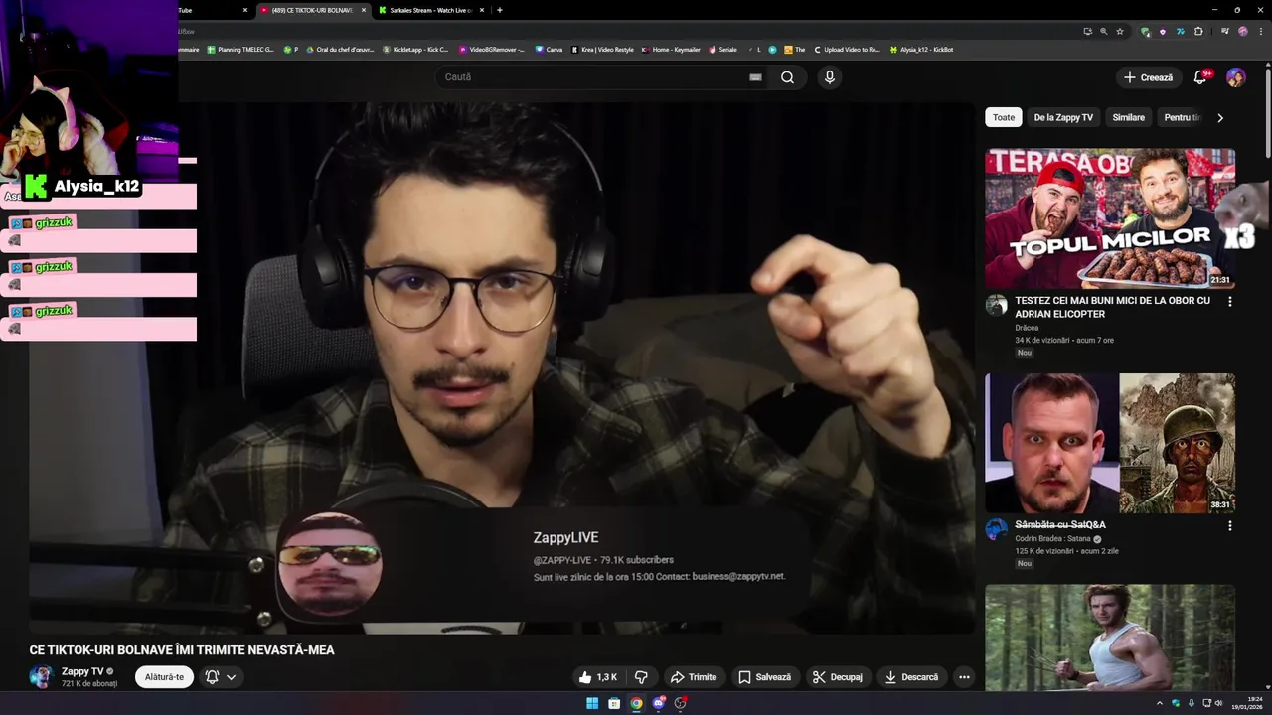Click the zoom magnifier icon in address bar

(x=1103, y=31)
